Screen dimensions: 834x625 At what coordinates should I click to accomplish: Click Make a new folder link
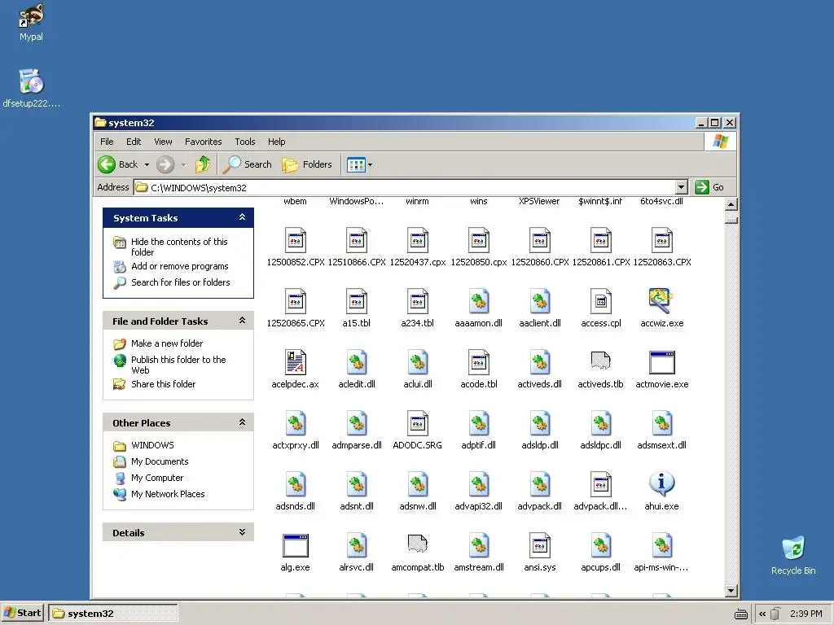pos(167,343)
